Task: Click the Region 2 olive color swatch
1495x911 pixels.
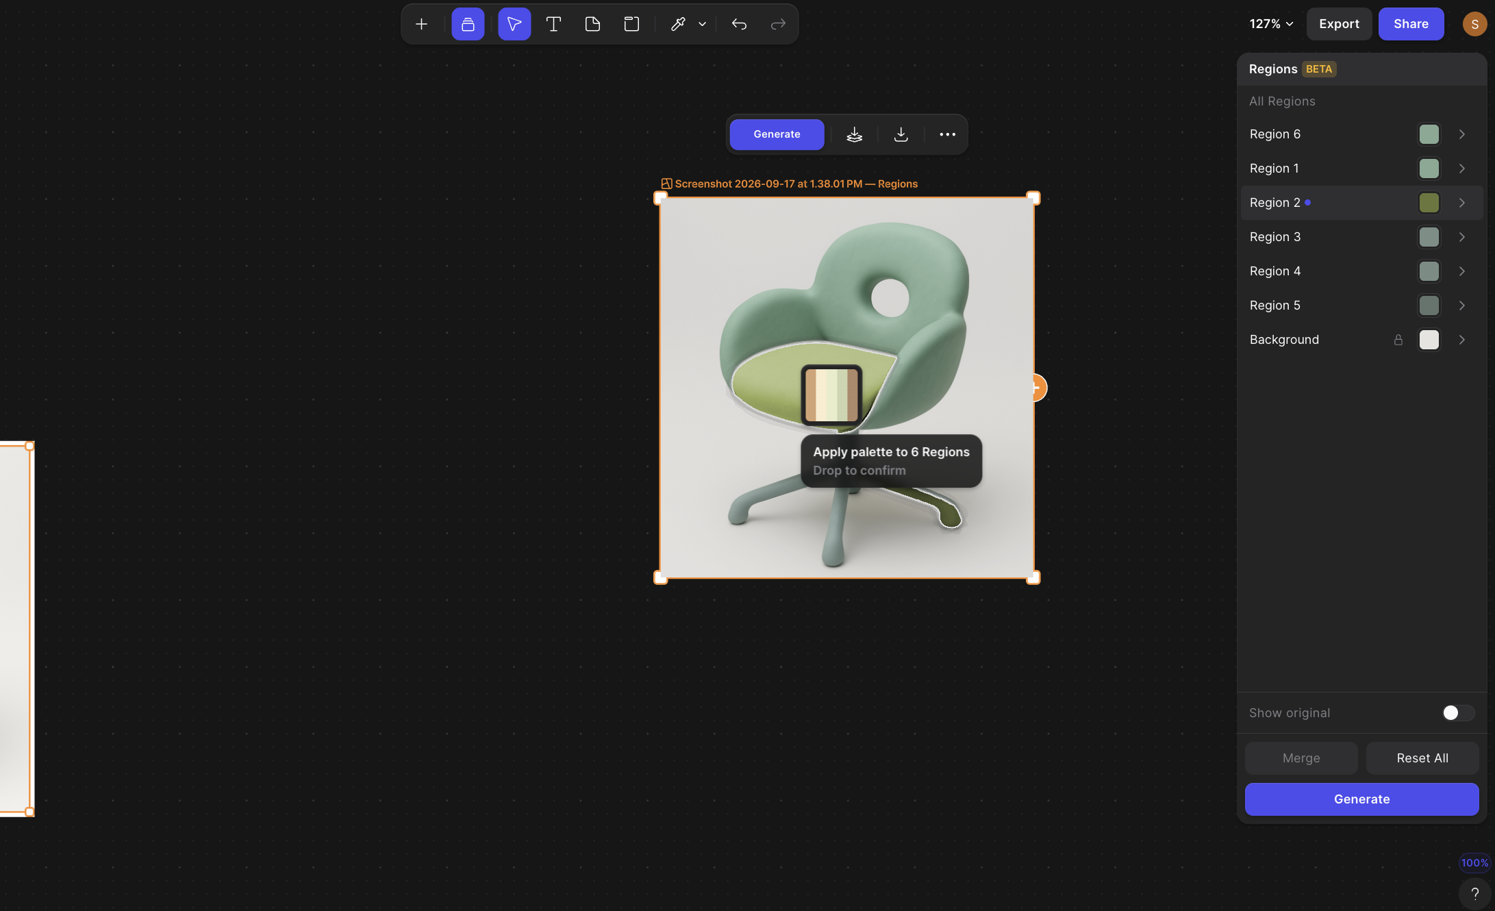Action: tap(1429, 203)
